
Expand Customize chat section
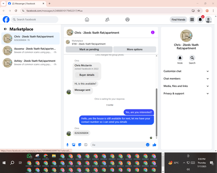pyautogui.click(x=186, y=71)
